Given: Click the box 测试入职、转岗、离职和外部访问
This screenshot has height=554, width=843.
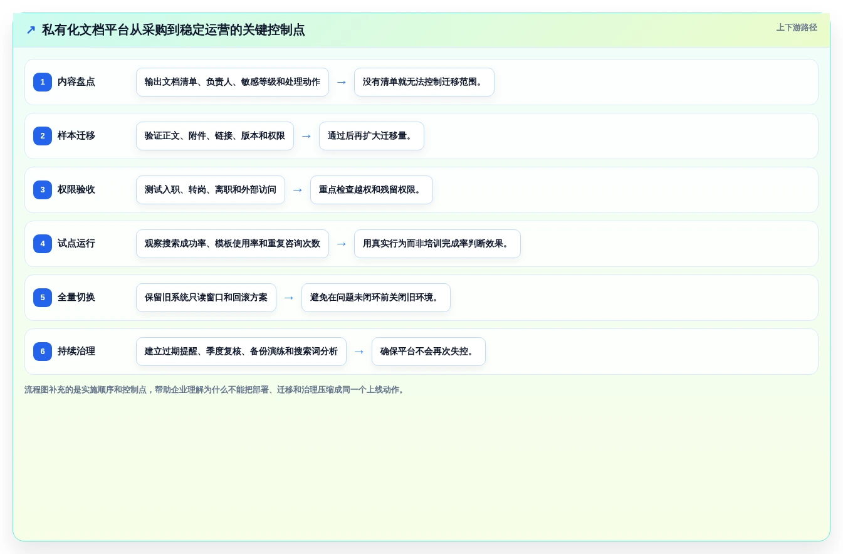Looking at the screenshot, I should point(211,190).
